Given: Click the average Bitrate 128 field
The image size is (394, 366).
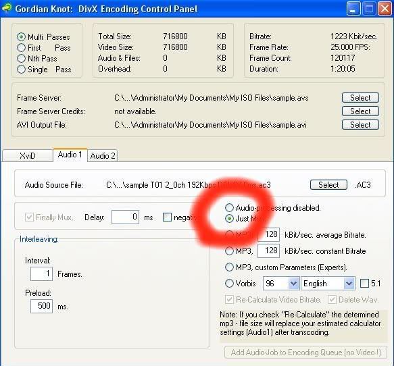Looking at the screenshot, I should [x=268, y=235].
